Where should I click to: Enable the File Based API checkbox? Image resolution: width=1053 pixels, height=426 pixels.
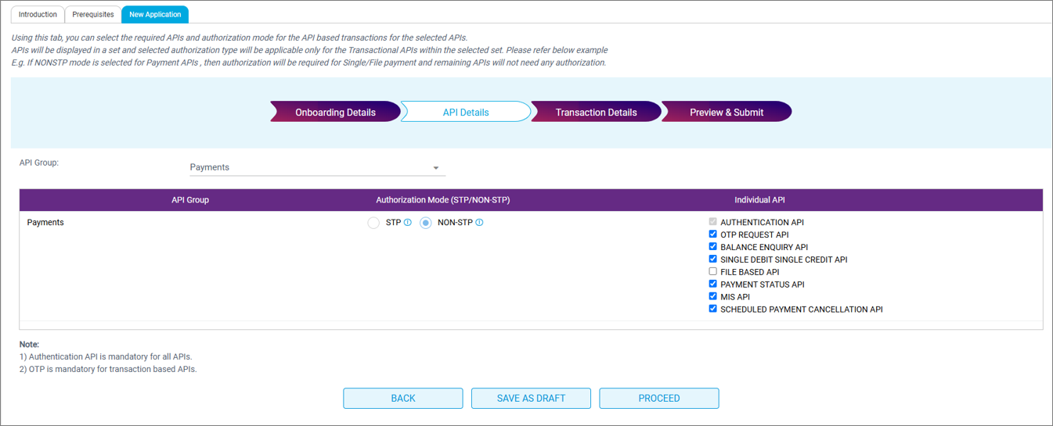712,272
